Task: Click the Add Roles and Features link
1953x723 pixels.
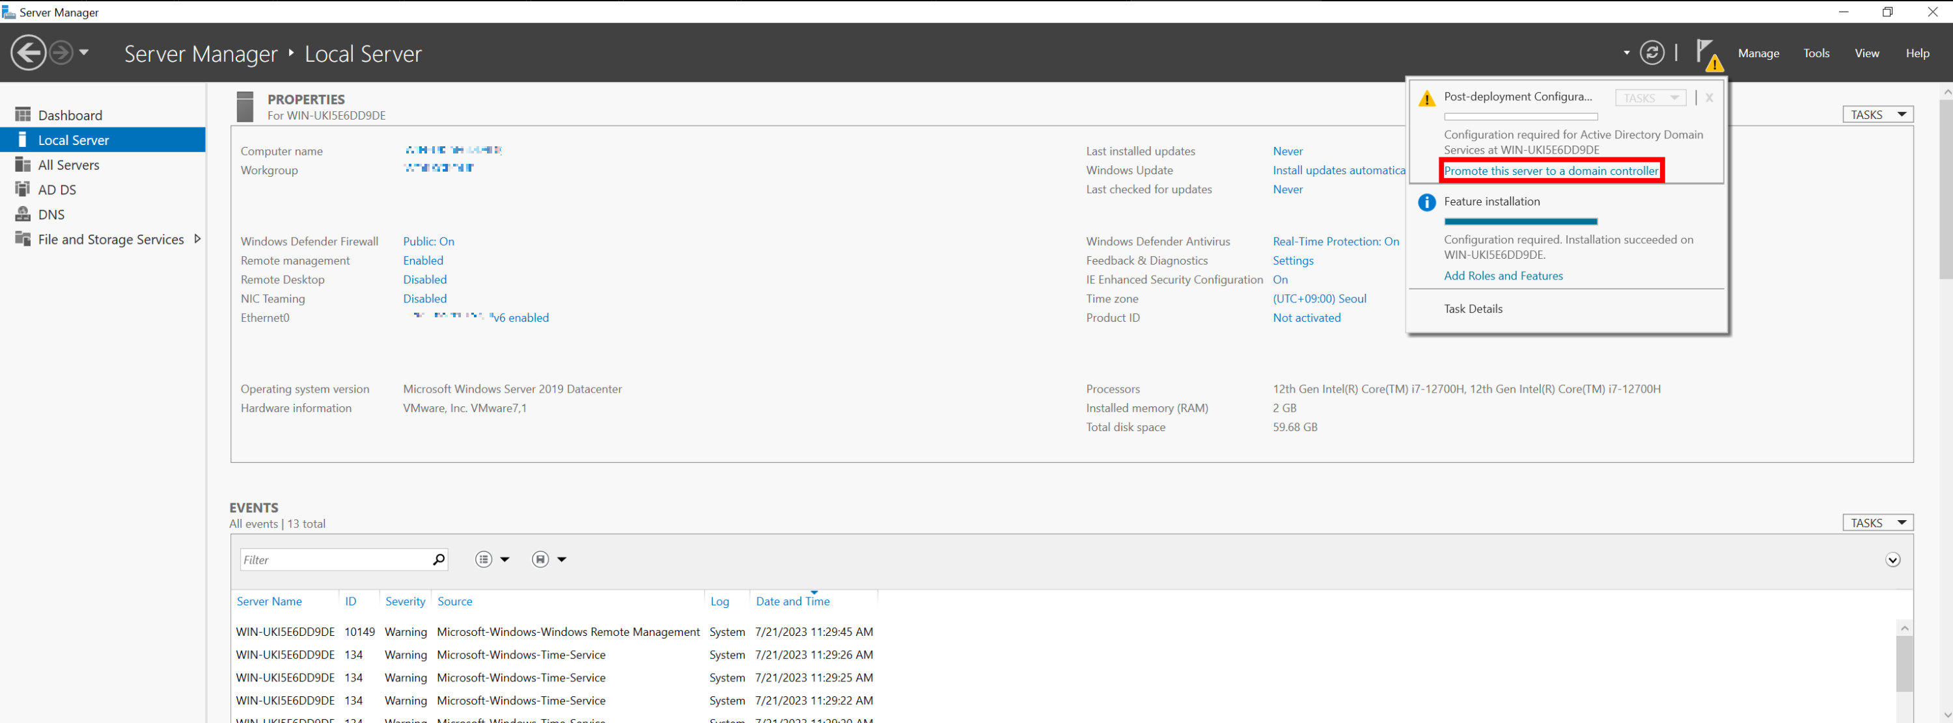Action: 1503,276
